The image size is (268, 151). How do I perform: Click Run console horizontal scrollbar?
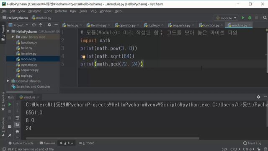coord(113,138)
